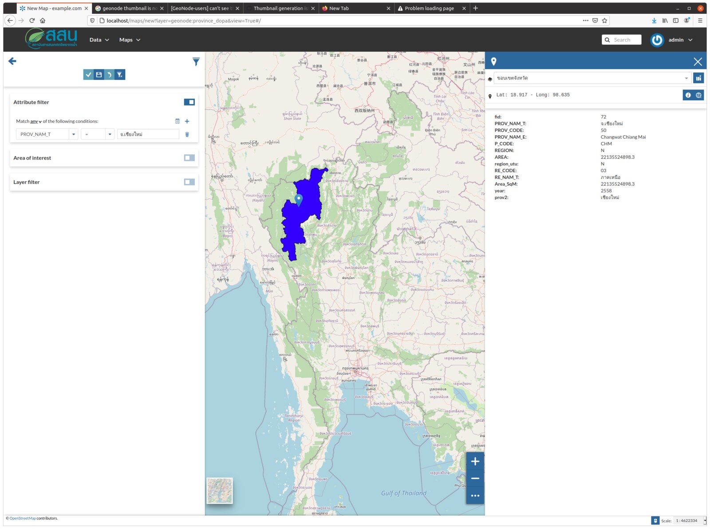The height and width of the screenshot is (529, 710).
Task: Switch to the 'New Tab' browser tab
Action: point(356,8)
